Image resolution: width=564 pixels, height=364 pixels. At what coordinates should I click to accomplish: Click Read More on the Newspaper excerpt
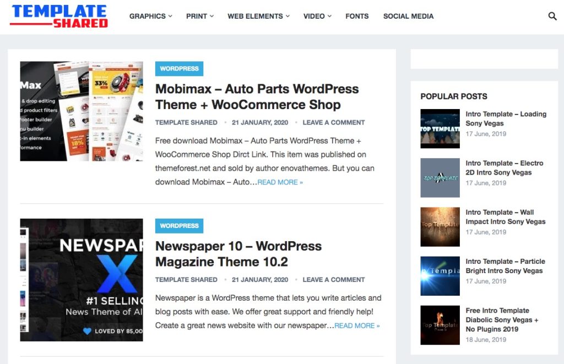coord(357,325)
